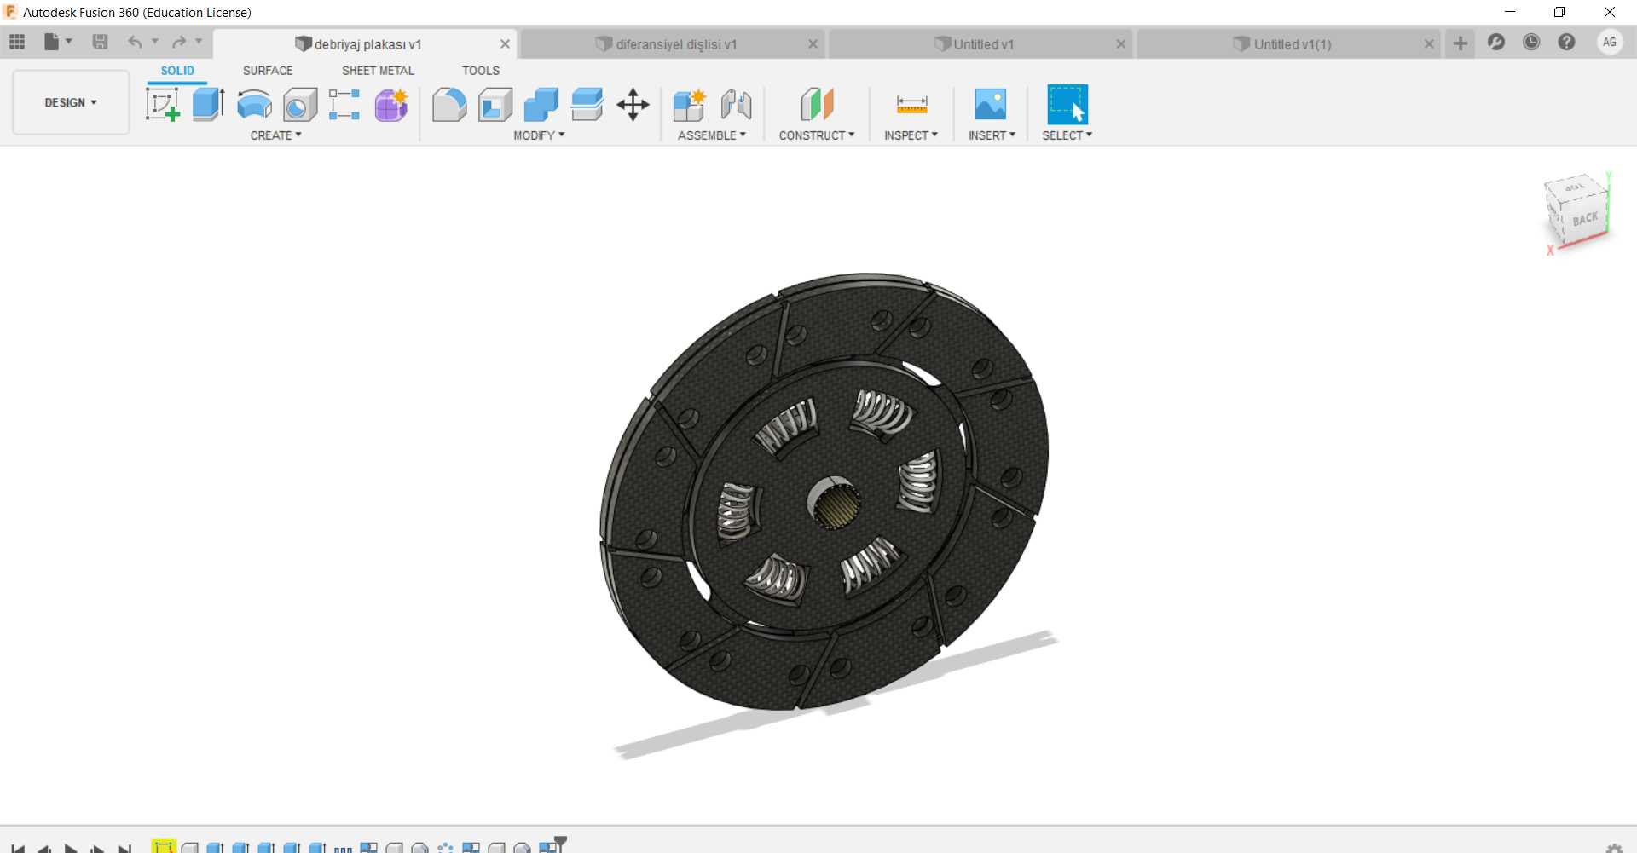
Task: Select the Midplane construct tool
Action: (817, 105)
